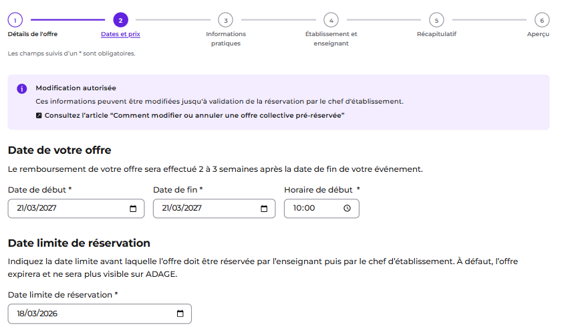This screenshot has width=564, height=331.
Task: Open calendar picker for Date de fin
Action: click(264, 209)
